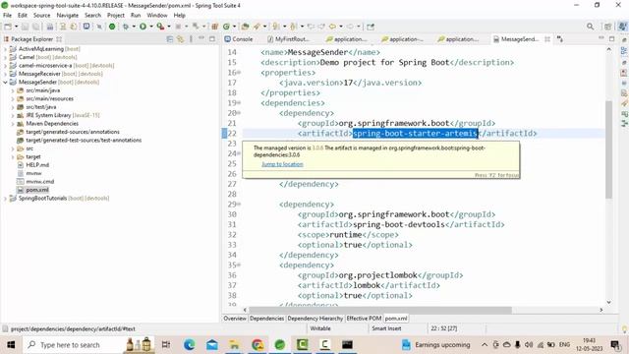Open the Project menu

[x=116, y=16]
